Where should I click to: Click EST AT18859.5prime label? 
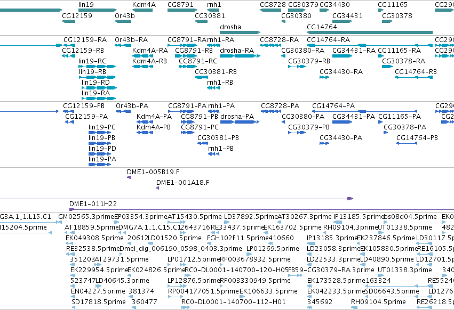92,227
